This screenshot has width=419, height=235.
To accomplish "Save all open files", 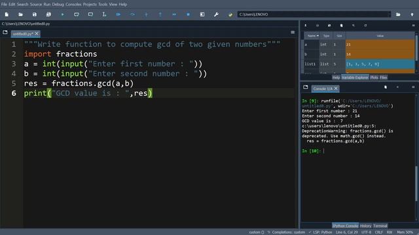I will pyautogui.click(x=48, y=14).
